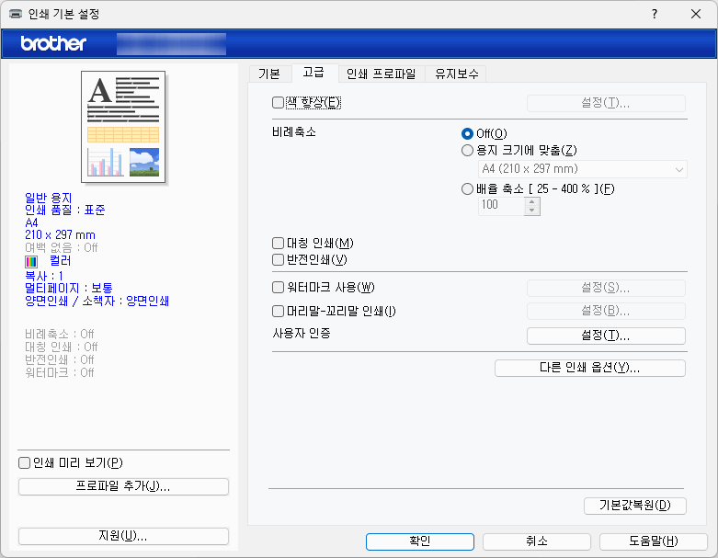Open the 인쇄 프로파일 tab
718x558 pixels.
[x=381, y=74]
